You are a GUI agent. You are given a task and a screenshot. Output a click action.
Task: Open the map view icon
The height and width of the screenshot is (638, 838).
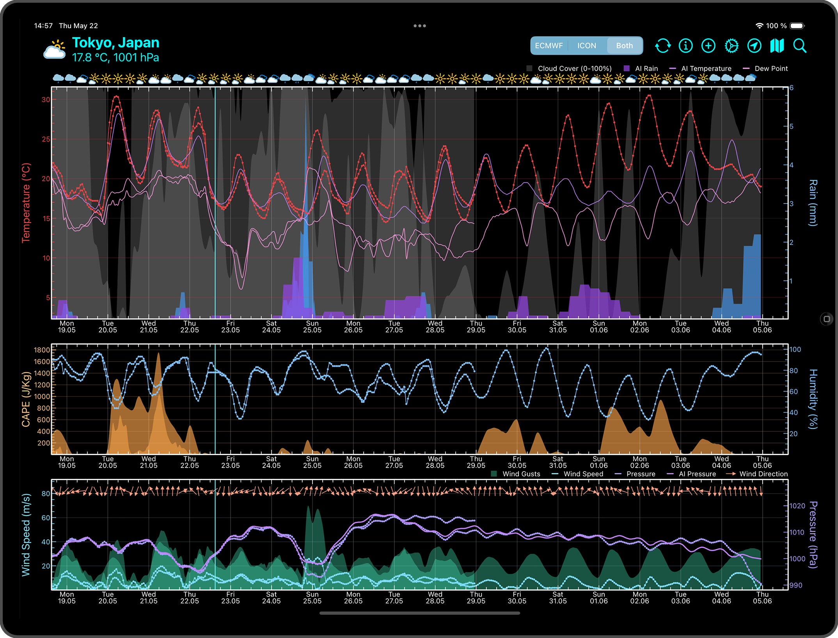[x=777, y=46]
